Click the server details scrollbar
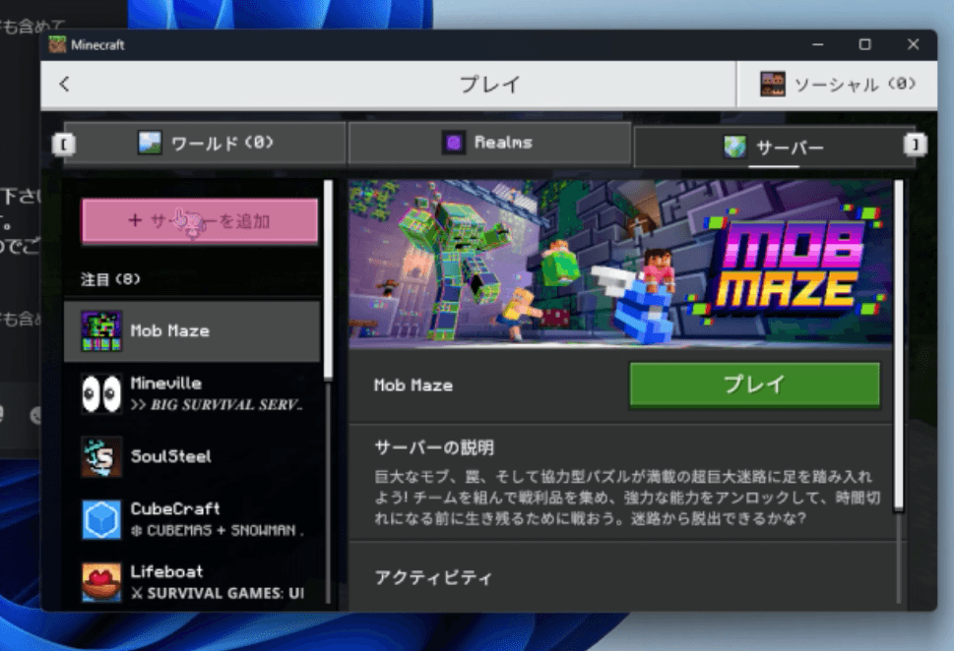954x651 pixels. point(899,345)
